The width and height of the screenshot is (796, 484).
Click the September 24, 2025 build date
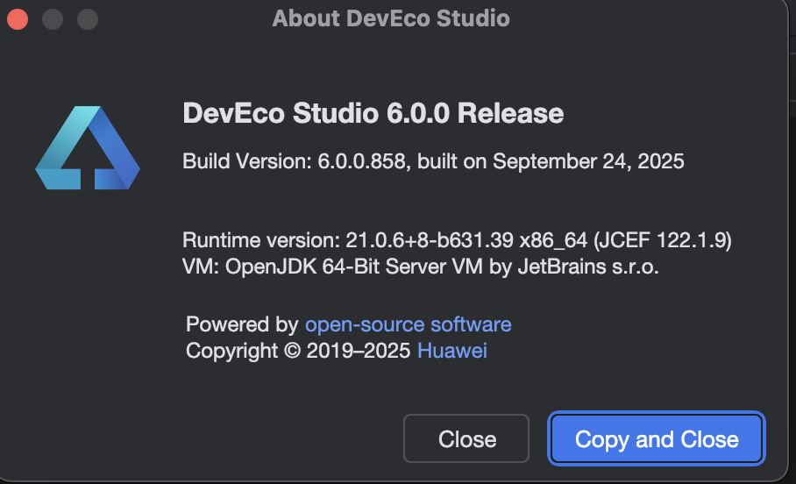pos(587,162)
